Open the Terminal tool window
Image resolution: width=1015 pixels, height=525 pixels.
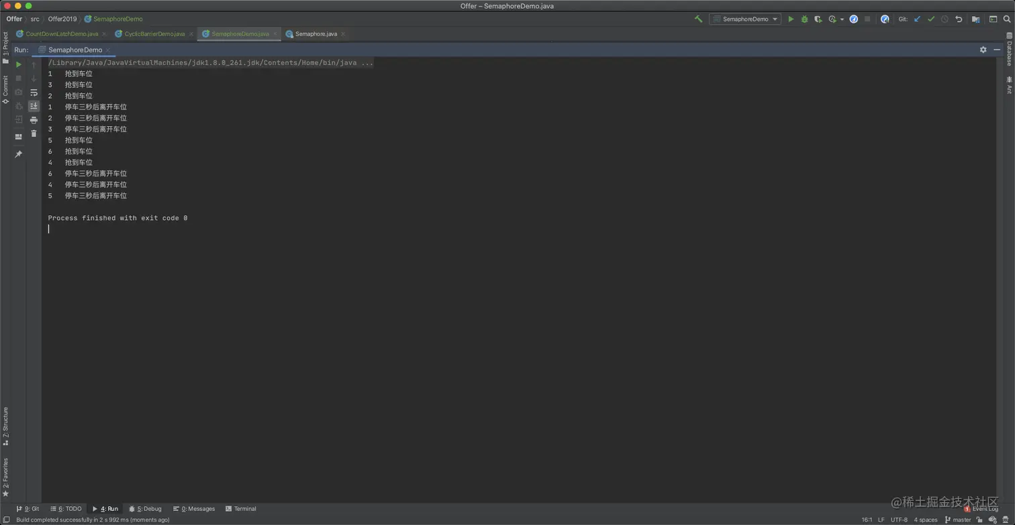click(241, 509)
